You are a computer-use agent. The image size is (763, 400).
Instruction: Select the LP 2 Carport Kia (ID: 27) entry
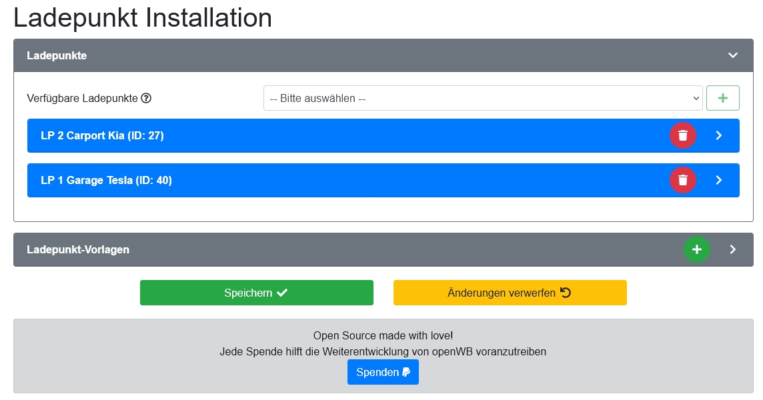tap(102, 135)
